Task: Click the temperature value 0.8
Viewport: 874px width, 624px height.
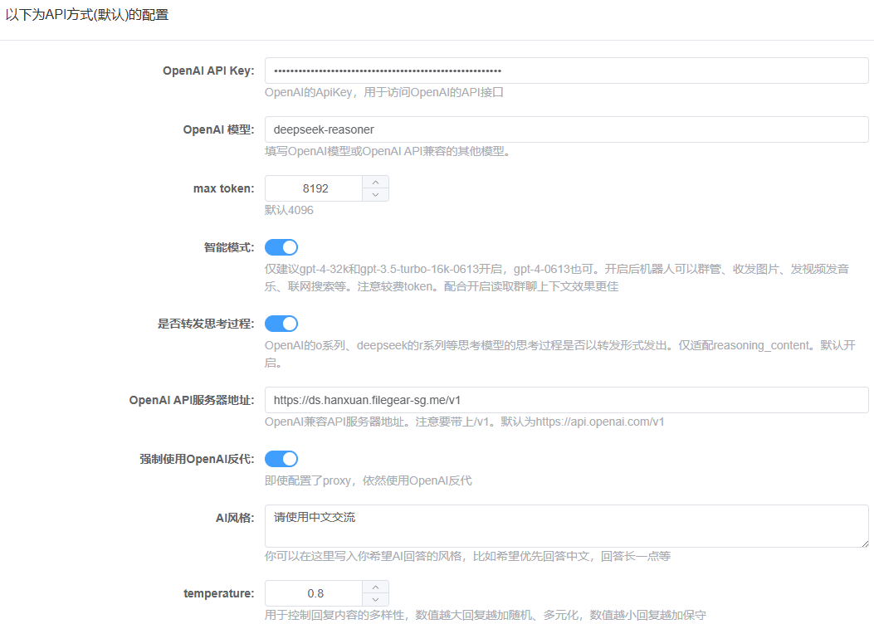Action: [x=315, y=593]
